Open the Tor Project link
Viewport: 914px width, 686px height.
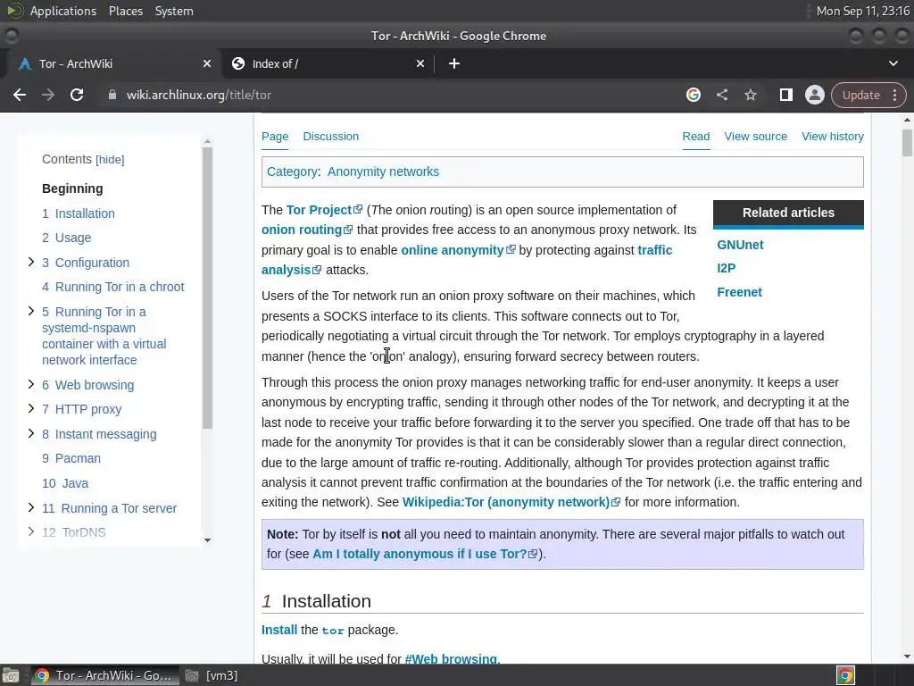(x=319, y=210)
